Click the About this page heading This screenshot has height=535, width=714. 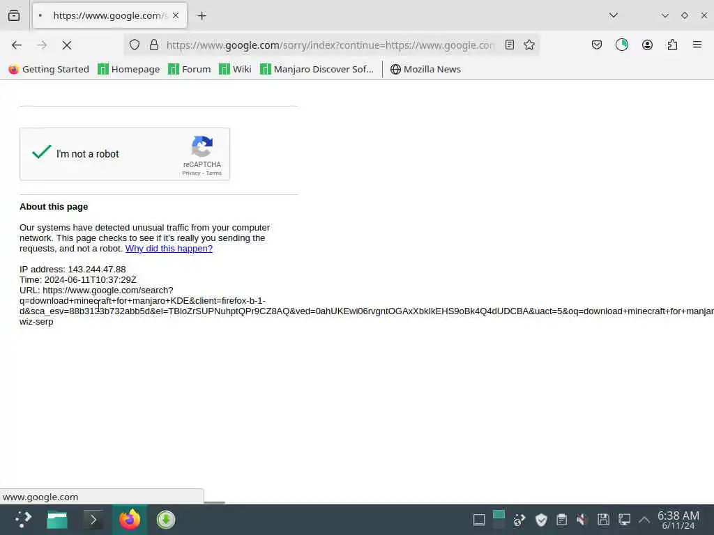54,206
